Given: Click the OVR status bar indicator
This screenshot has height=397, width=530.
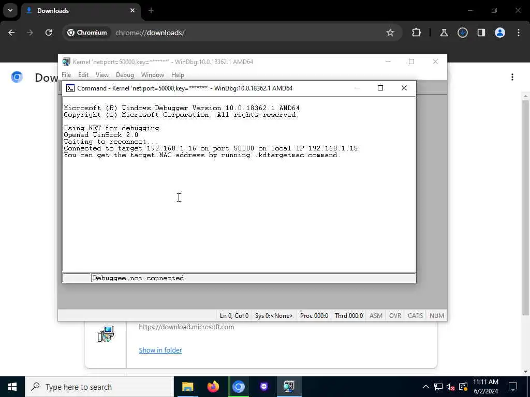Looking at the screenshot, I should click(395, 316).
